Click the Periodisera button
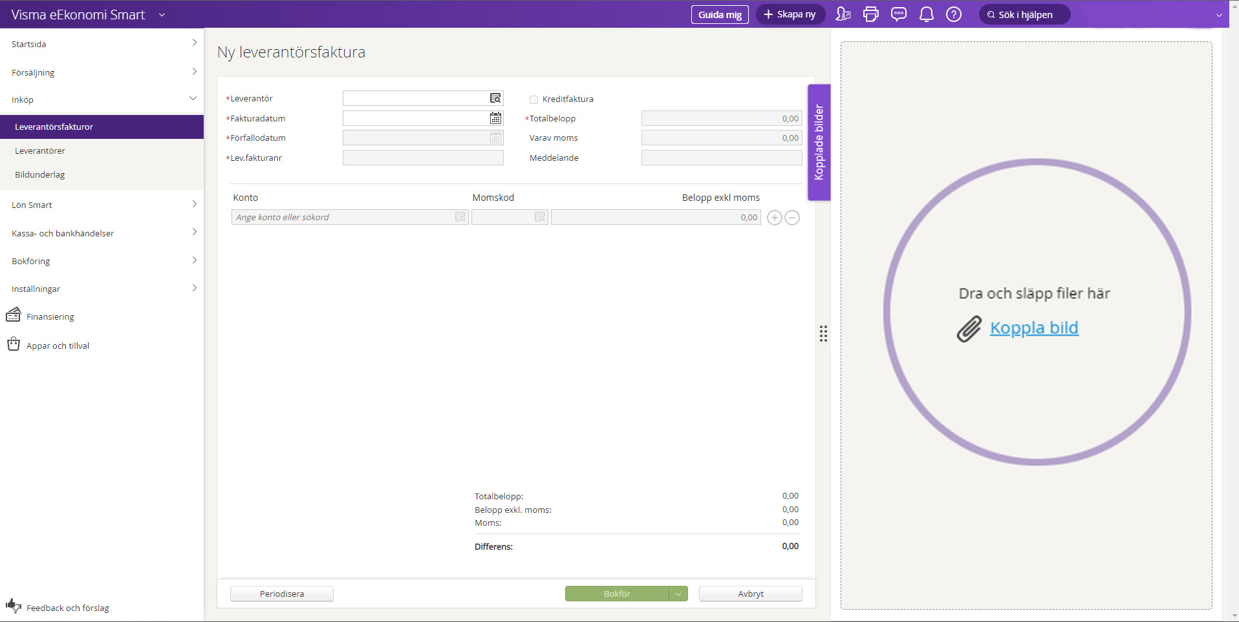Image resolution: width=1239 pixels, height=622 pixels. point(282,594)
